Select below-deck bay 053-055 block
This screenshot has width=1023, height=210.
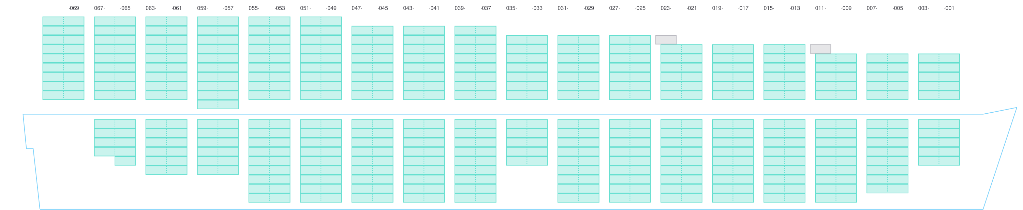(269, 160)
